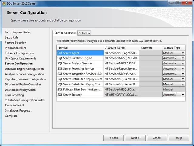Open Startup Type dropdown for Distributed Replay Controller row
Image resolution: width=194 pixels, height=146 pixels.
tap(183, 84)
